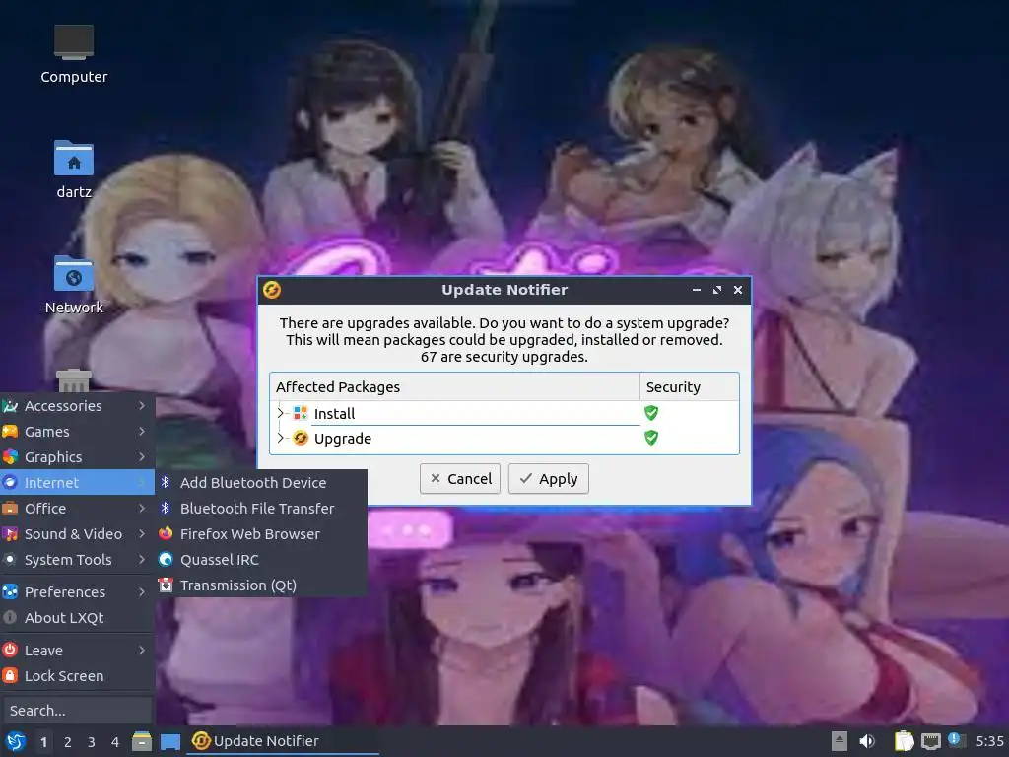Click the Security column header
Image resolution: width=1009 pixels, height=757 pixels.
coord(689,386)
